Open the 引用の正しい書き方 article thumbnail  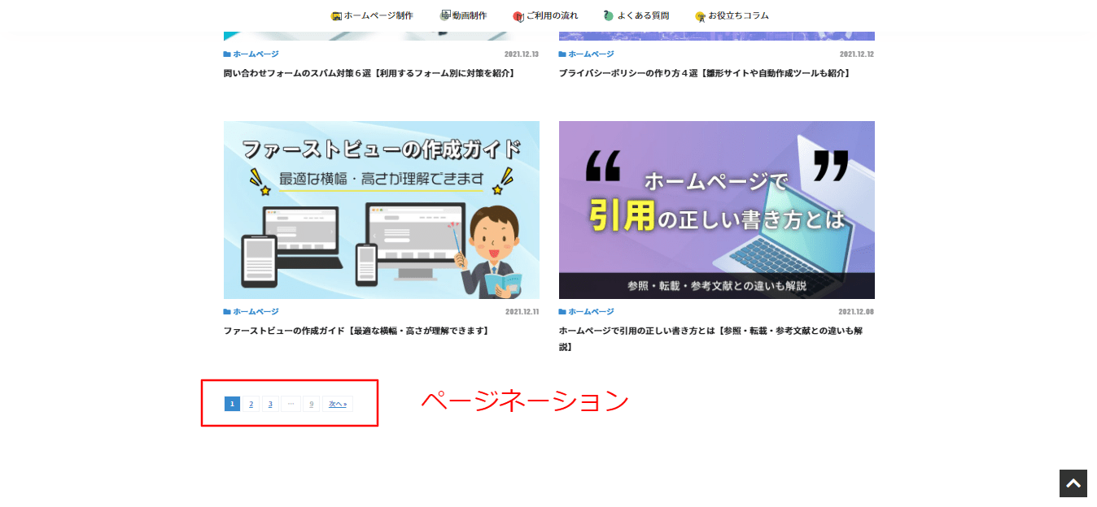tap(716, 210)
